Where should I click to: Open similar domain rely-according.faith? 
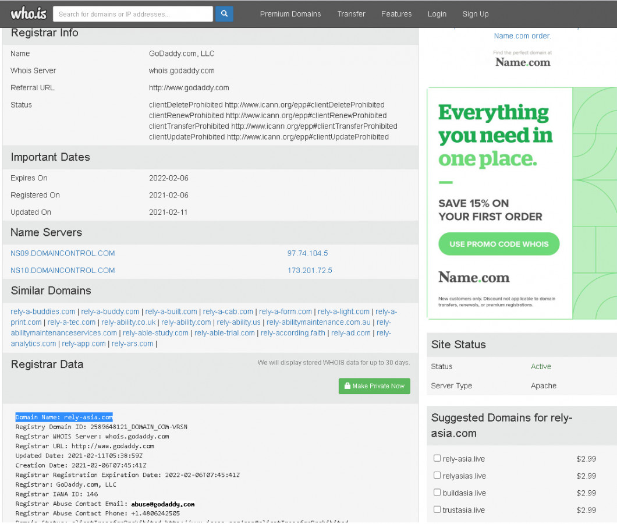pos(293,332)
